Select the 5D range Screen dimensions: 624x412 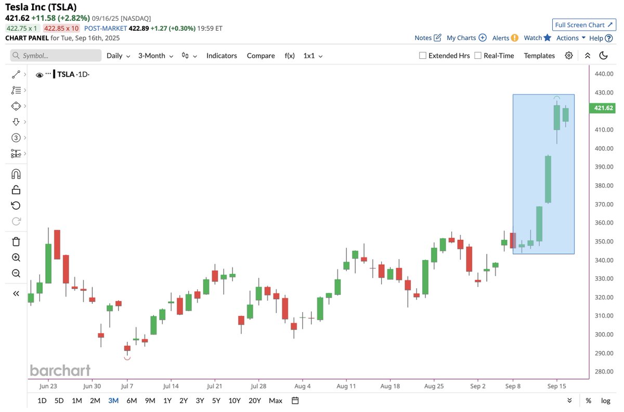59,401
